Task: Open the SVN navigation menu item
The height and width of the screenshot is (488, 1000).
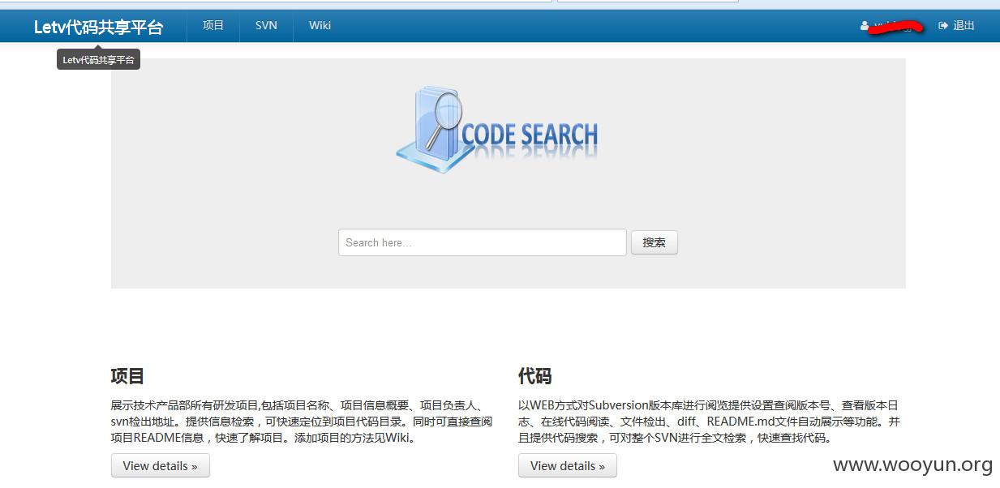Action: click(x=266, y=25)
